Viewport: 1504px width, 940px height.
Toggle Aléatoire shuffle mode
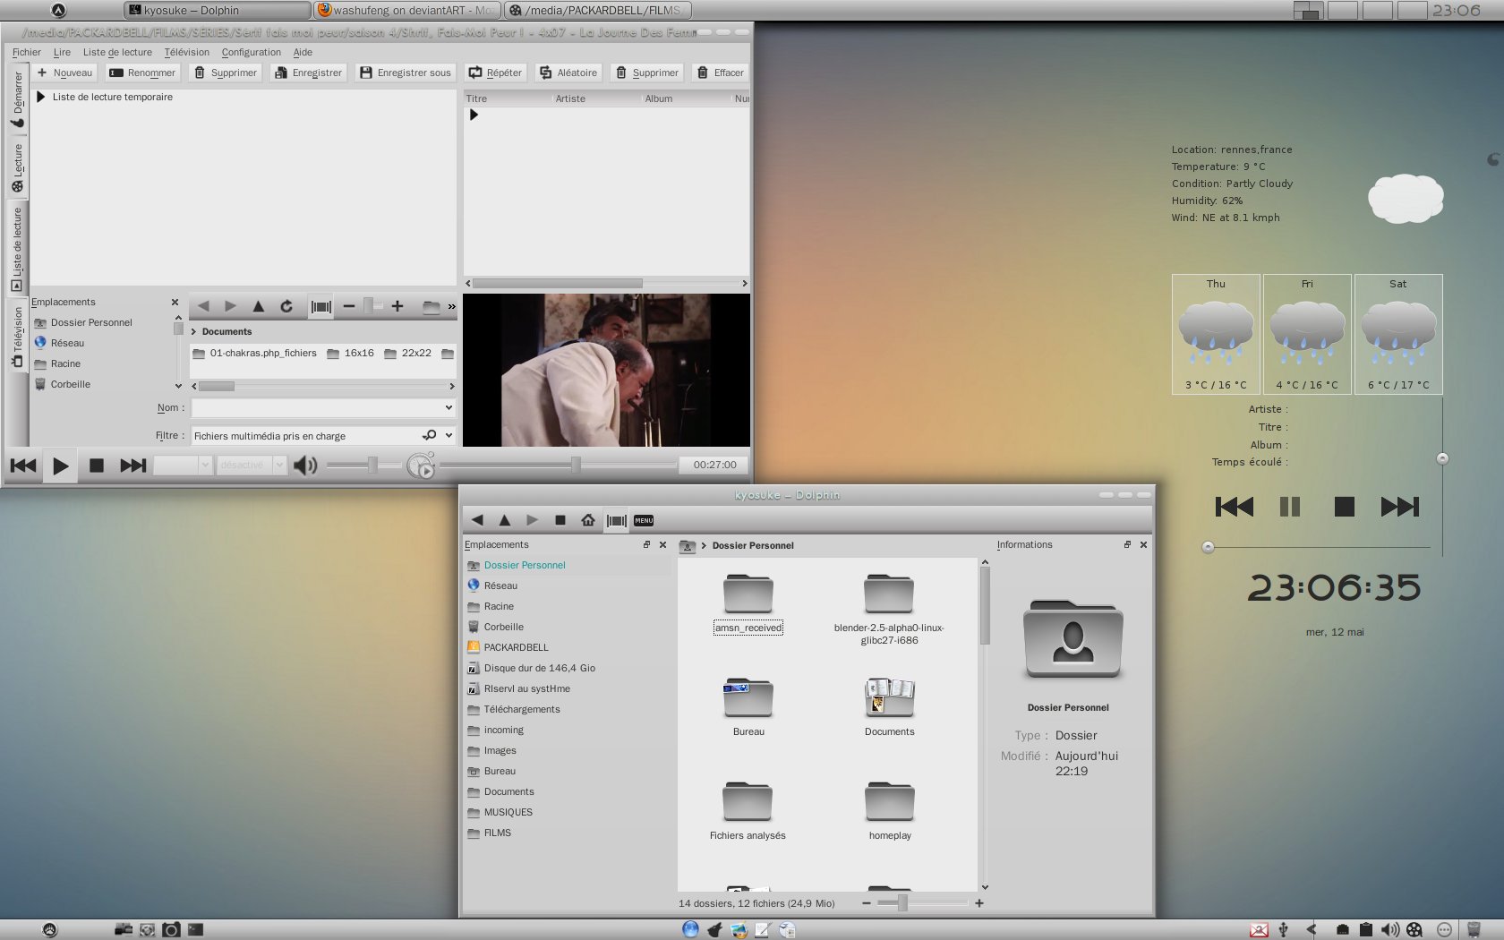[568, 73]
